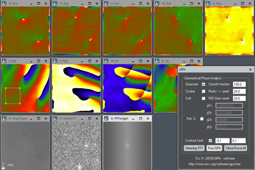Viewport: 255px width, 170px height.
Task: Enable the Cosine mask checkbox
Action: 204,91
